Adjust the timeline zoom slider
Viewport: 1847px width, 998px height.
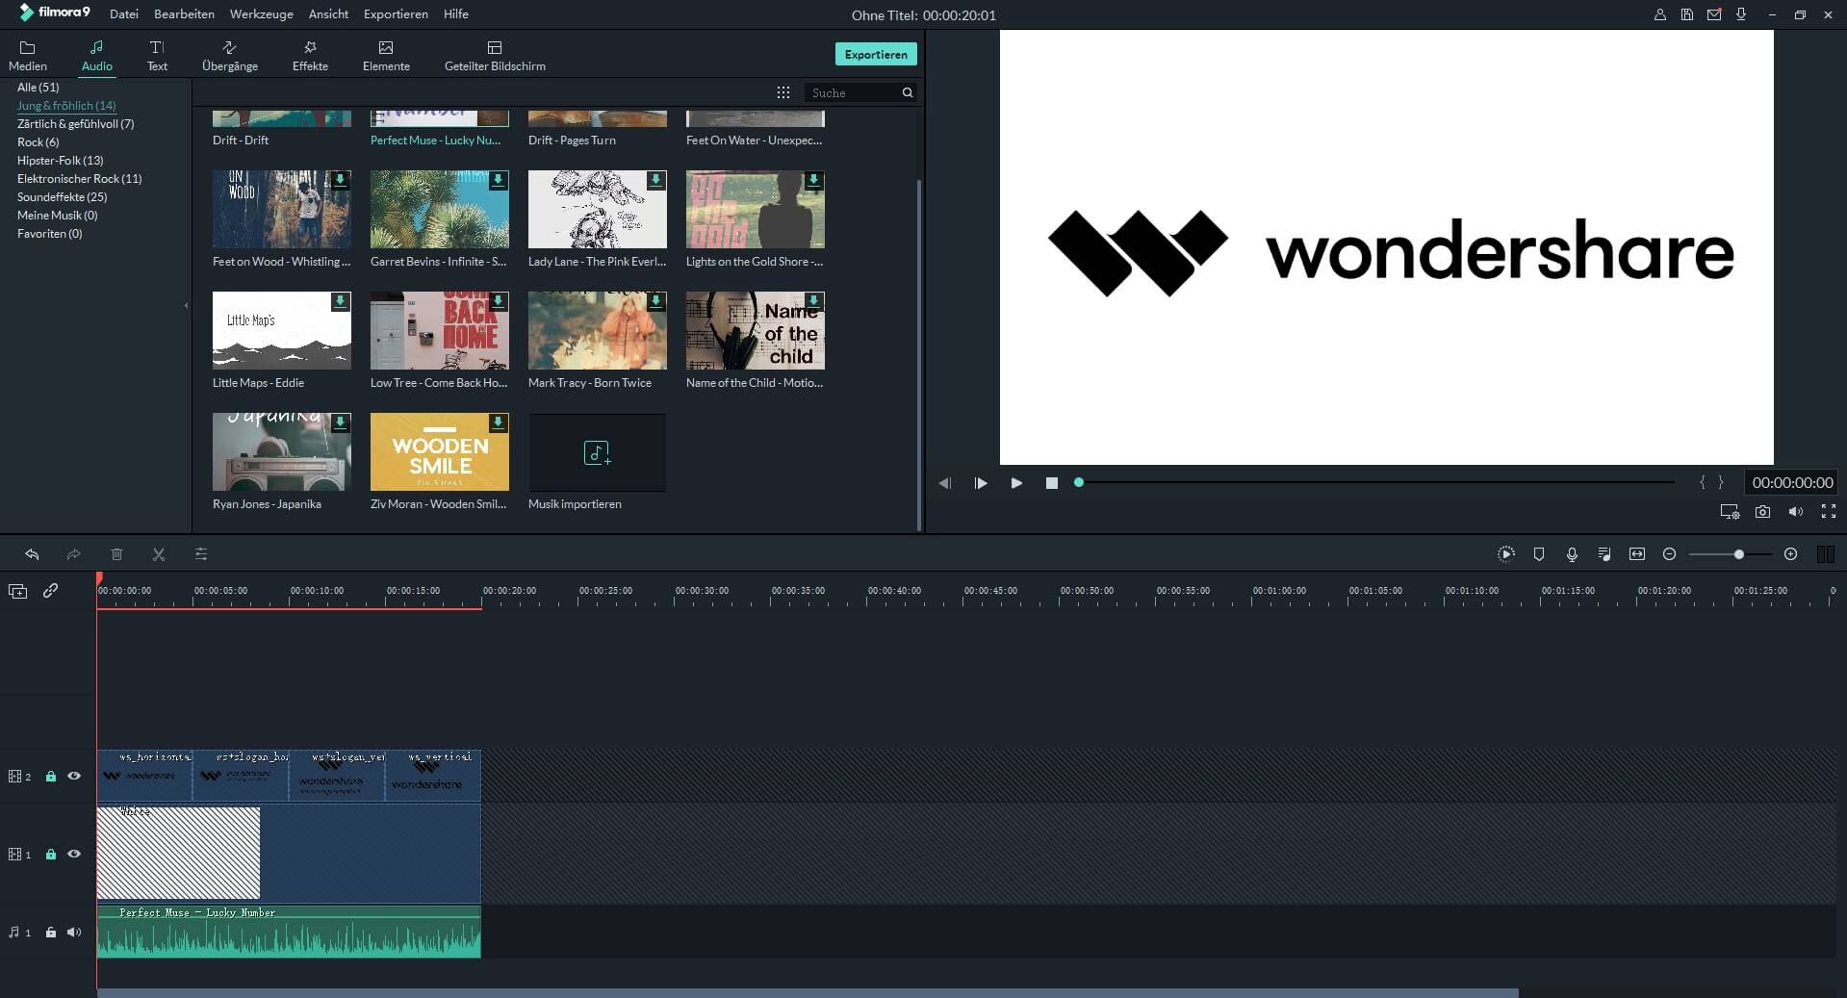click(x=1730, y=554)
